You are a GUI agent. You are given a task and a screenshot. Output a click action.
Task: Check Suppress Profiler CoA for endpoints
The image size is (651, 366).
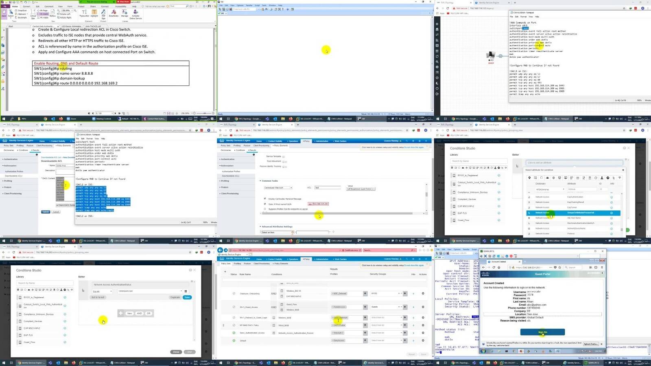point(265,209)
